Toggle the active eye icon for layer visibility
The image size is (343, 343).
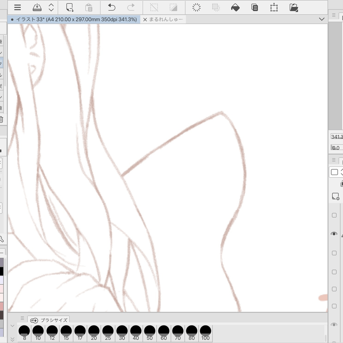coord(334,234)
